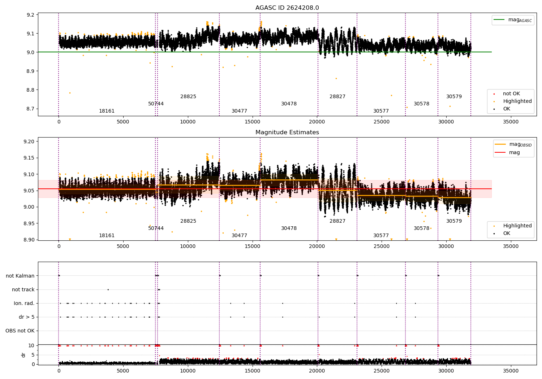Click the 25000 x-axis tick in bottom plot
Viewport: 542px width, 379px height.
[382, 371]
